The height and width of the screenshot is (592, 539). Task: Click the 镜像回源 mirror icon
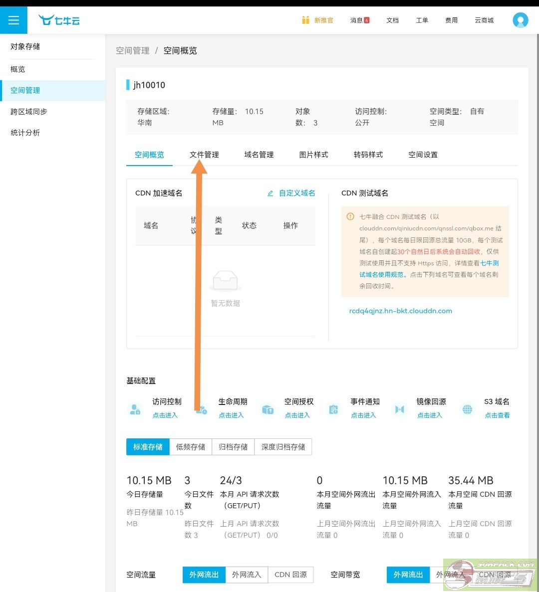[x=400, y=409]
